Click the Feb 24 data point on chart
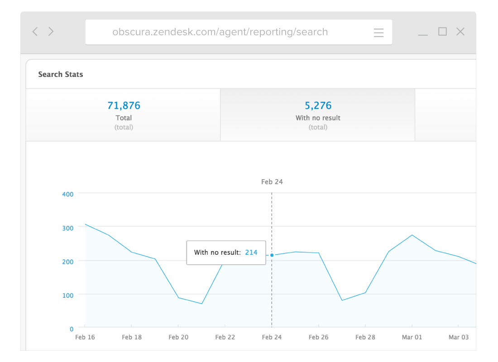Image resolution: width=498 pixels, height=362 pixels. (x=272, y=255)
